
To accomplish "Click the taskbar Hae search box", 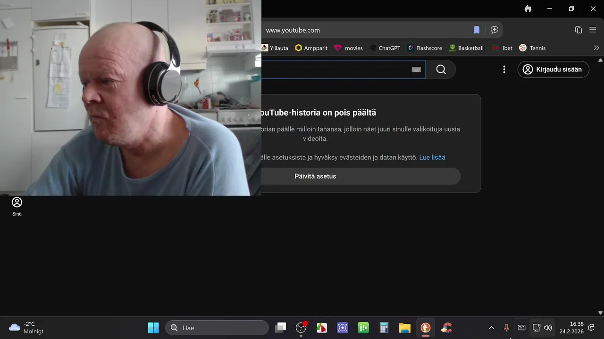I will coord(217,328).
